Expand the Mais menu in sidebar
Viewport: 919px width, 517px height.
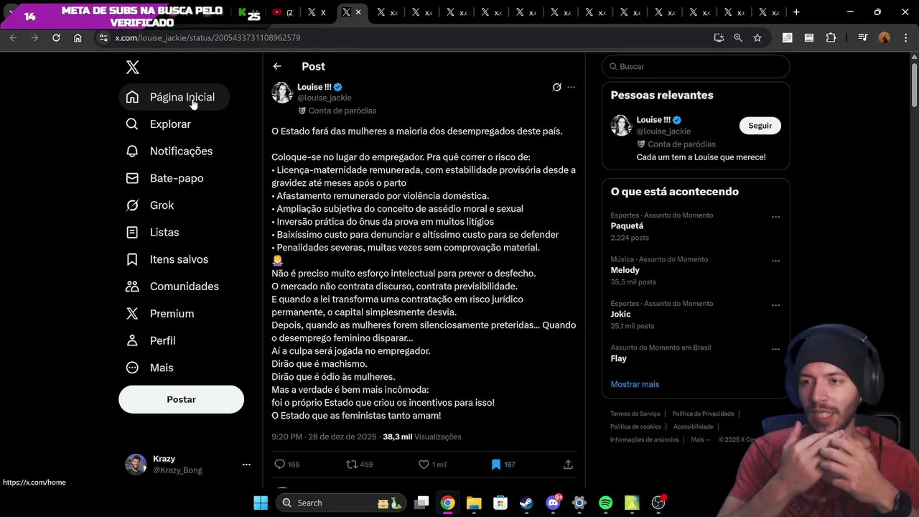coord(149,368)
